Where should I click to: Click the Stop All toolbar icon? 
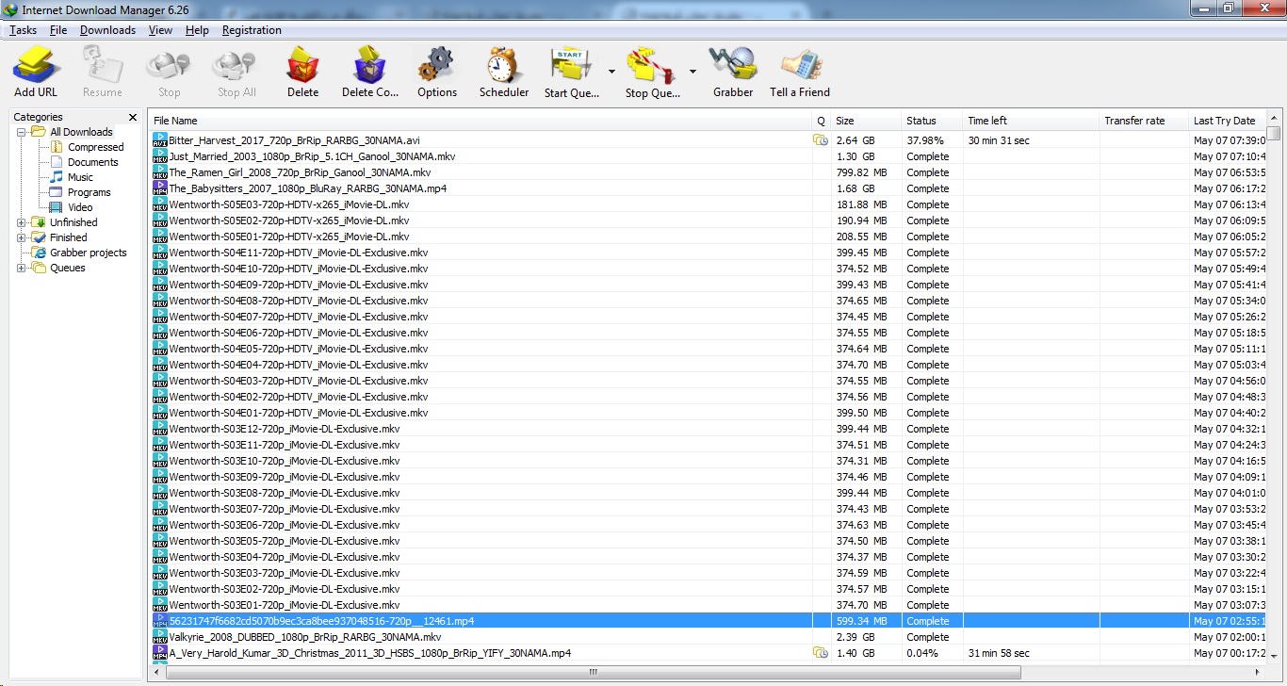[x=236, y=65]
